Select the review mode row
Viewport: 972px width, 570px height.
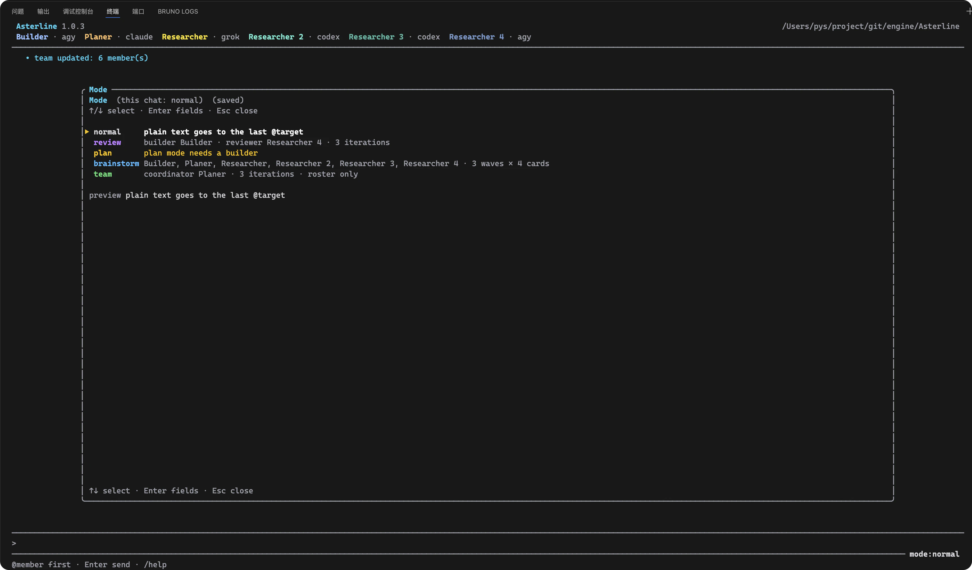488,142
